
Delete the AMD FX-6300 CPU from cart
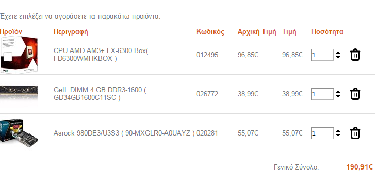355,55
